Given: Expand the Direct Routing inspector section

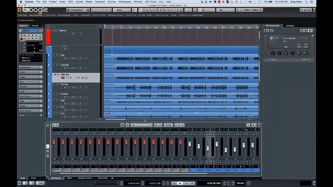Looking at the screenshot, I should pos(31,96).
